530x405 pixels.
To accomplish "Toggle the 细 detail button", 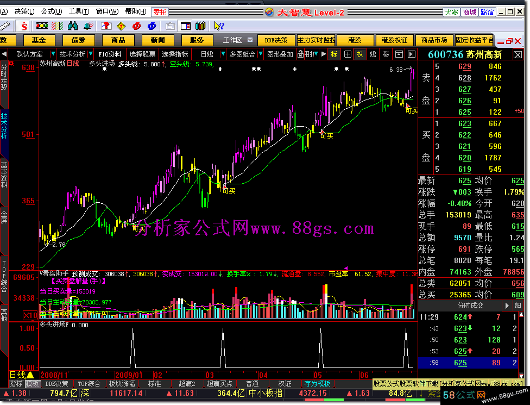I will pyautogui.click(x=518, y=306).
